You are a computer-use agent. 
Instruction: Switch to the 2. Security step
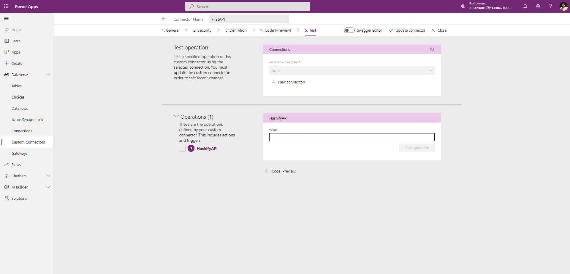click(202, 30)
